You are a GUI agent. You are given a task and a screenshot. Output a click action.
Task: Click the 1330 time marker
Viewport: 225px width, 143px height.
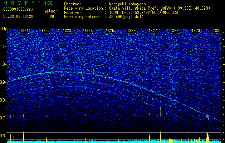[x=217, y=31]
